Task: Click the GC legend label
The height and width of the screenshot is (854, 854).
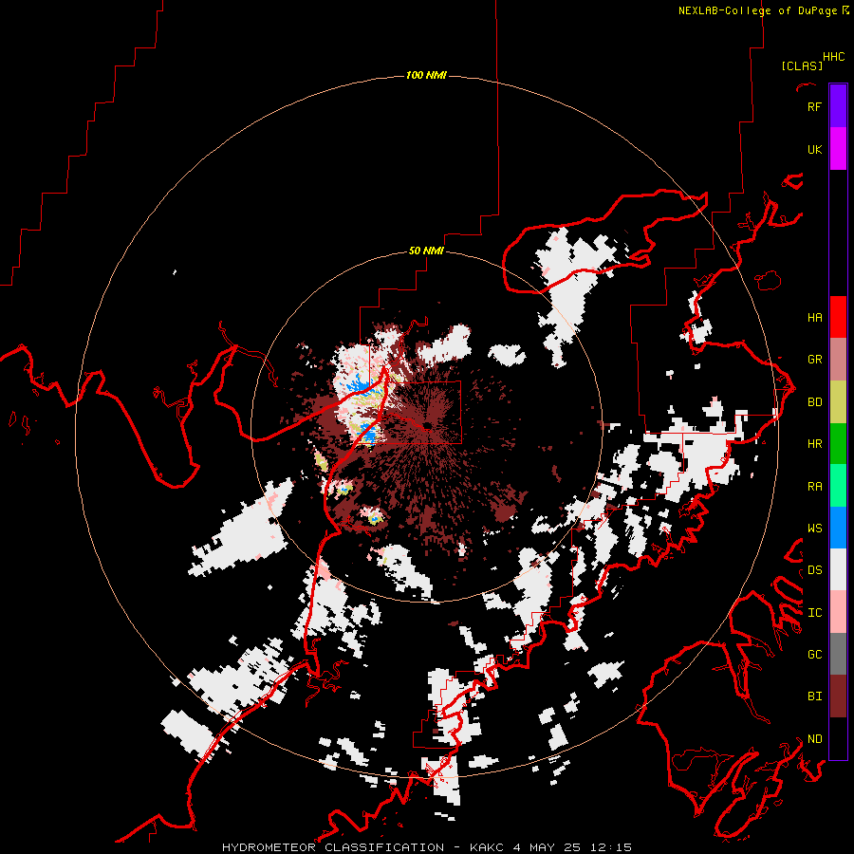Action: point(814,655)
